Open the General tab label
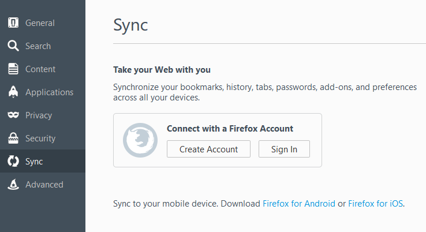 [40, 23]
